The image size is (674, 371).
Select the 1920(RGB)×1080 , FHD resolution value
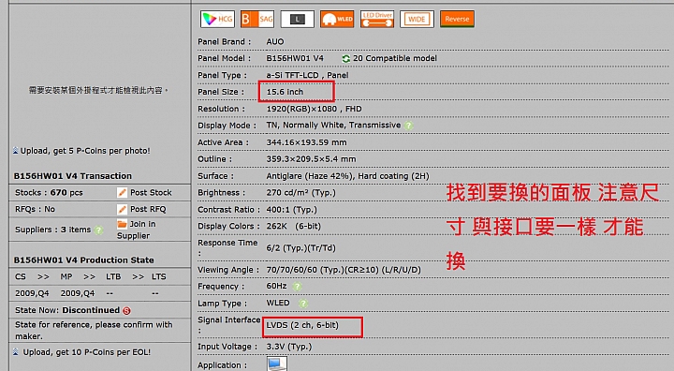[x=314, y=109]
